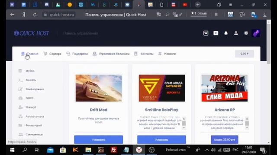Install the Smitline RolePlay mod
The image size is (277, 155).
click(161, 139)
